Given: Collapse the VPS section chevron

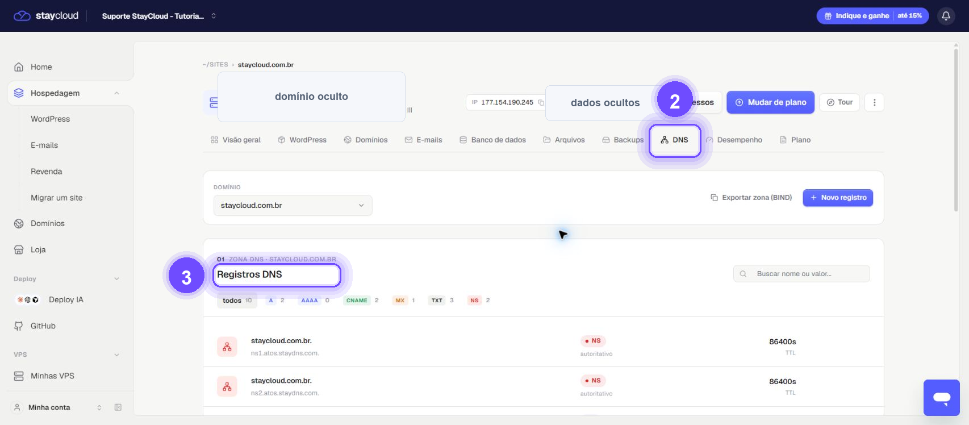Looking at the screenshot, I should point(116,355).
